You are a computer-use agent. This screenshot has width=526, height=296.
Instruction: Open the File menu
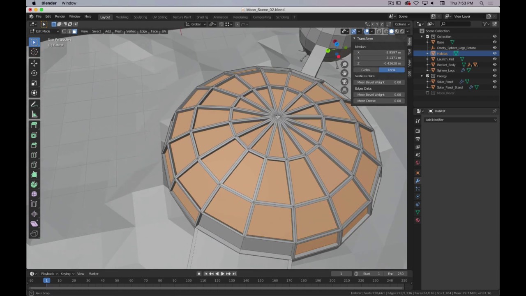[39, 16]
